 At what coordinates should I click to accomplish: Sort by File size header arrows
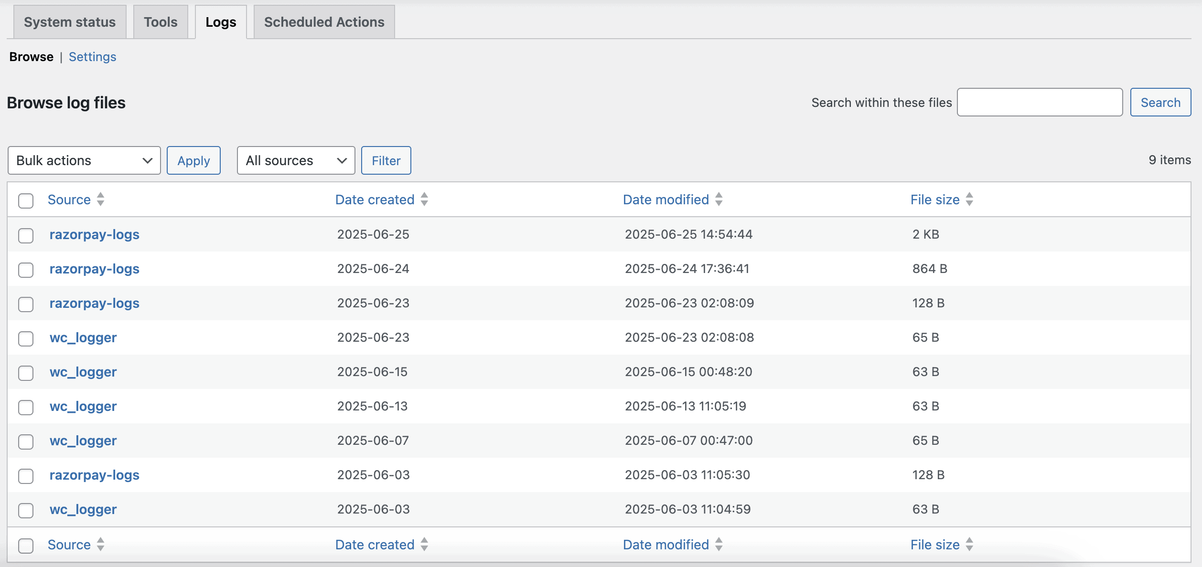pos(969,199)
